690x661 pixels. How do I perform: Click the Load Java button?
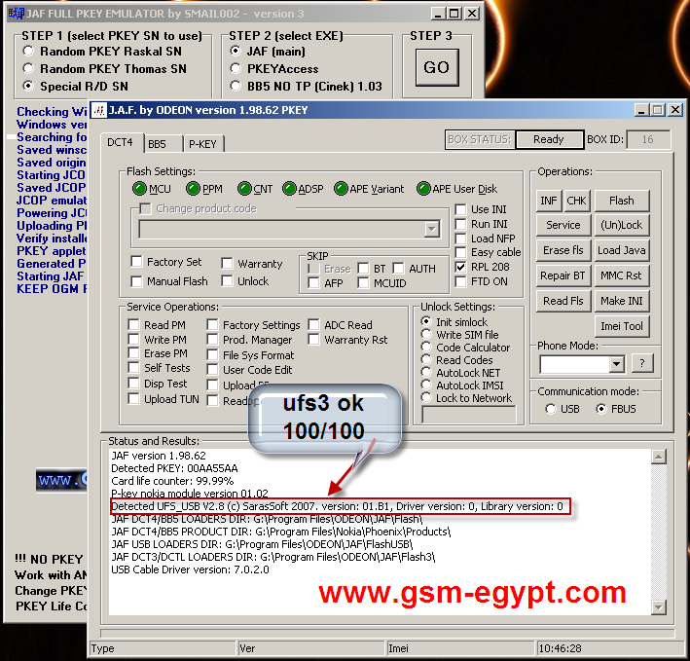[x=621, y=250]
